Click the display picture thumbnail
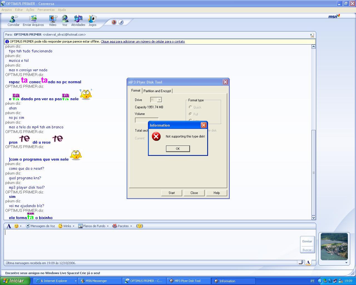The height and width of the screenshot is (285, 356). point(334,247)
